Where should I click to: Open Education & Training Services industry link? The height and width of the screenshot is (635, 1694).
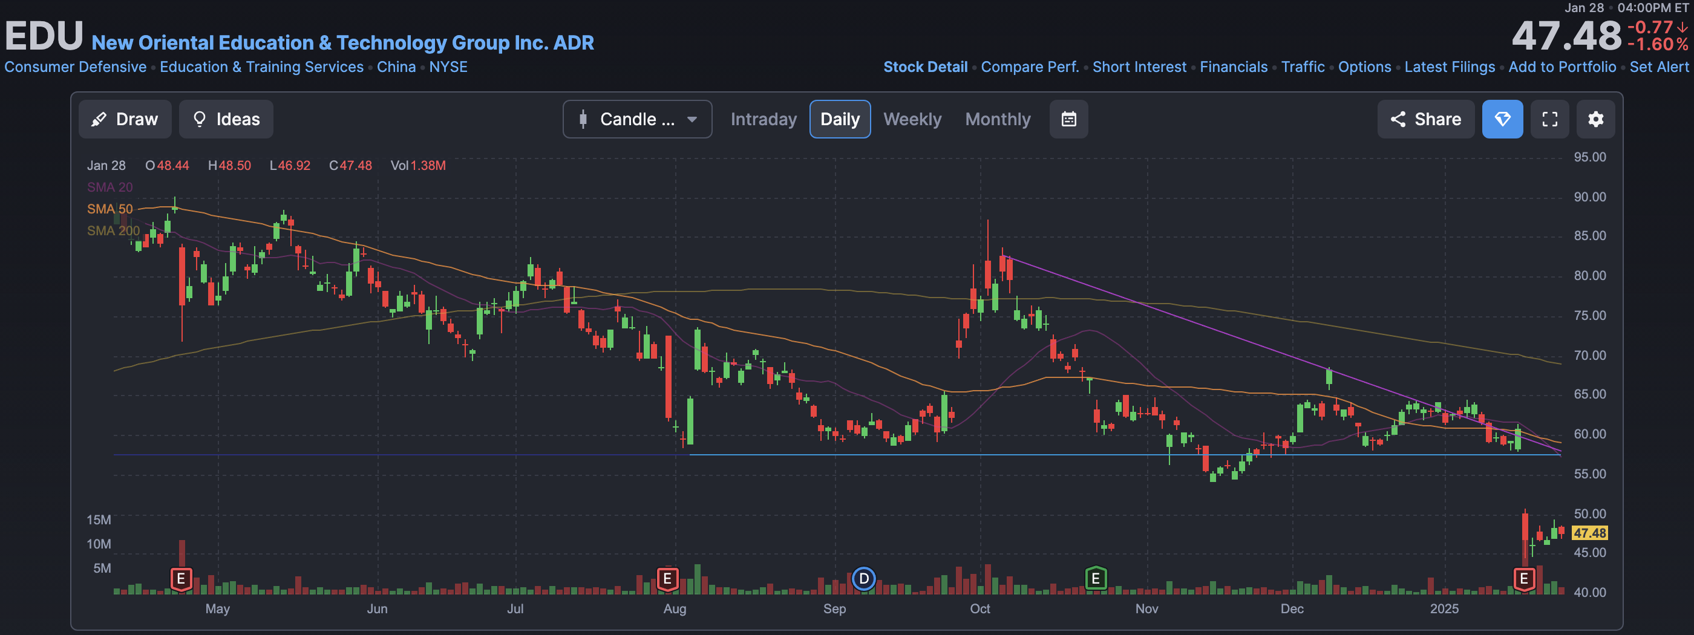262,67
